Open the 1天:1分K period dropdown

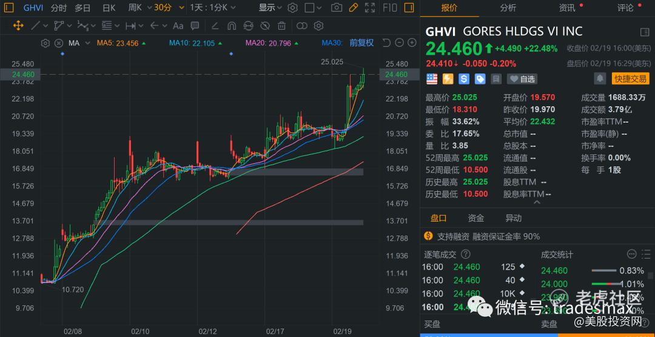(212, 7)
